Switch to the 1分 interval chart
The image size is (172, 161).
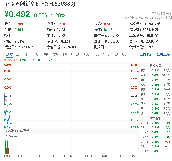124,54
